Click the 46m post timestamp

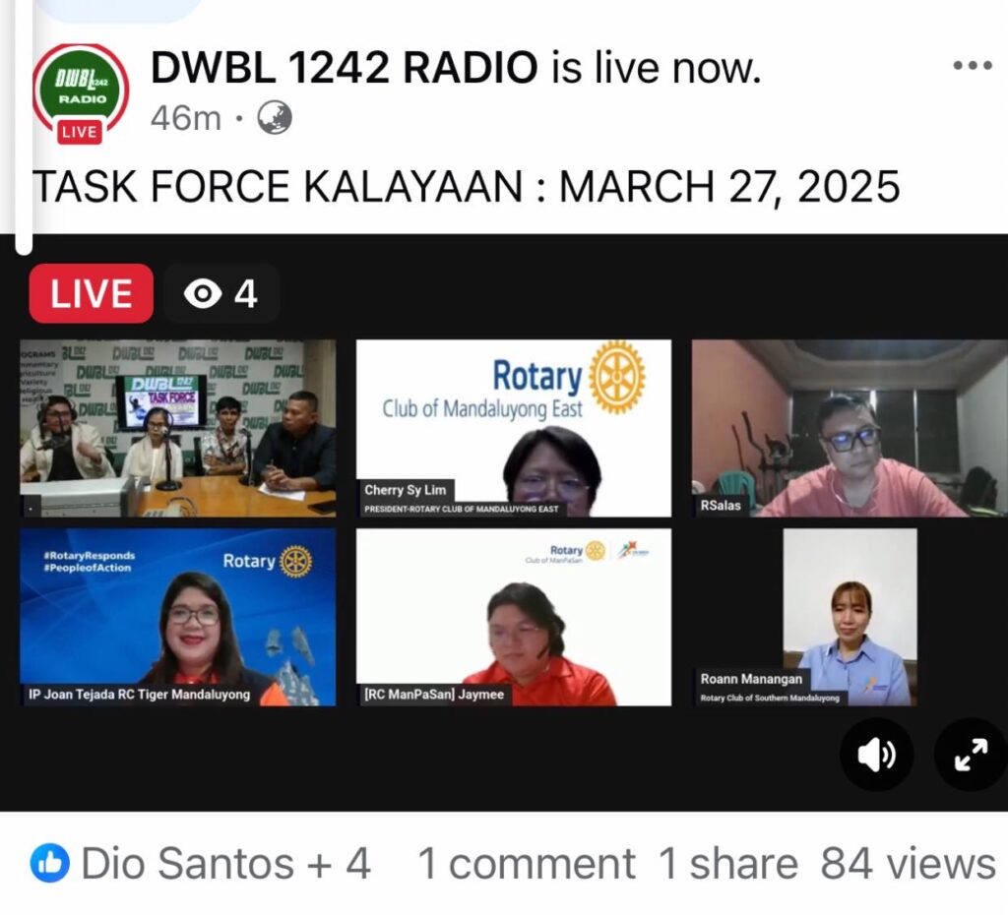click(x=186, y=118)
